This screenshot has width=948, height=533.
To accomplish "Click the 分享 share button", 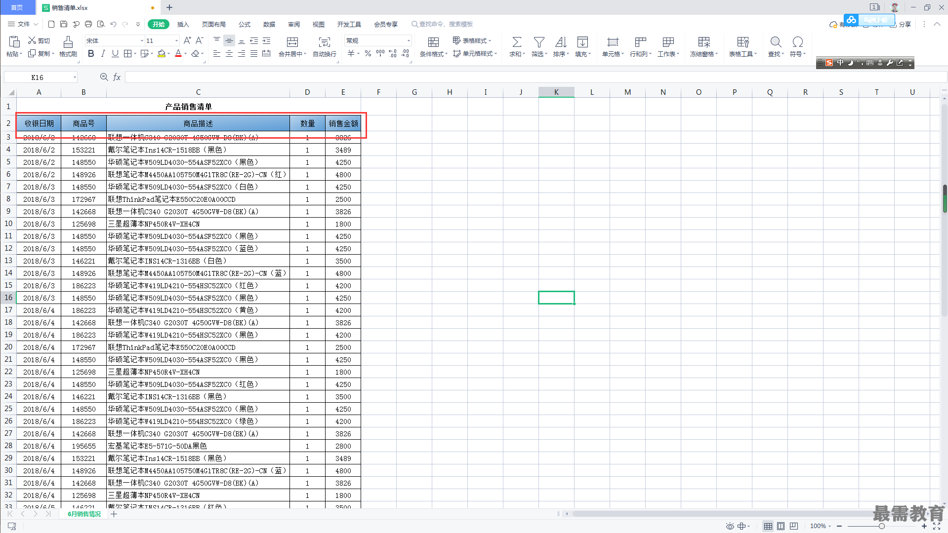I will tap(901, 24).
